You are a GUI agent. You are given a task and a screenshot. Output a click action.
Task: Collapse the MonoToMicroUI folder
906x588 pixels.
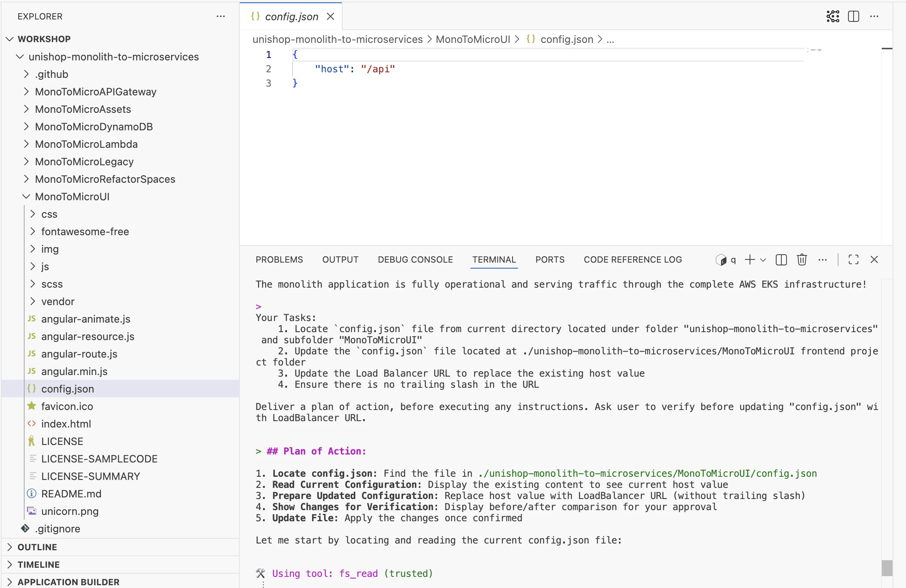point(120,197)
